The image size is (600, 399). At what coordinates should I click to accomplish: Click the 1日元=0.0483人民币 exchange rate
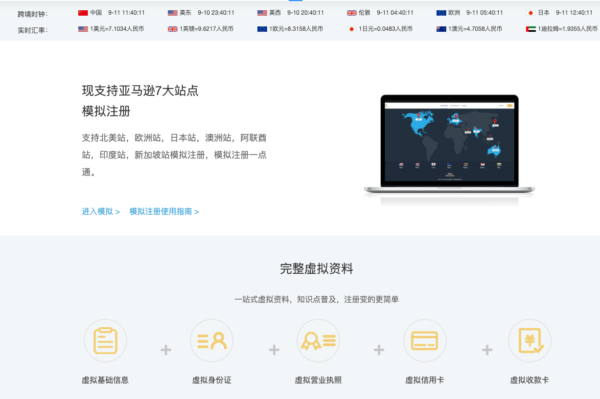coord(386,29)
